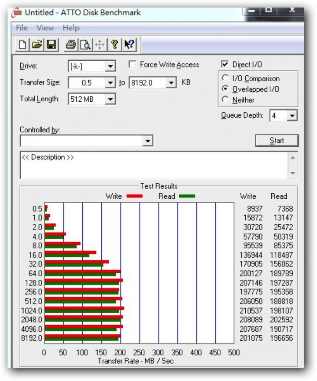Expand the maximum transfer size 8192.0 dropdown
Viewport: 317px width, 381px height.
[171, 83]
